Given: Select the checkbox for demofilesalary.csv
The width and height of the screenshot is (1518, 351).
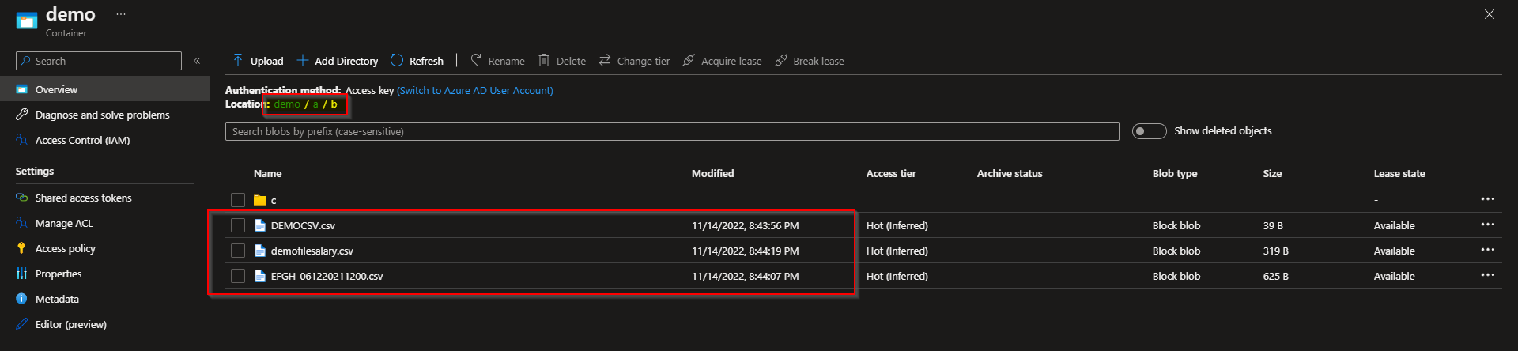Looking at the screenshot, I should point(238,251).
